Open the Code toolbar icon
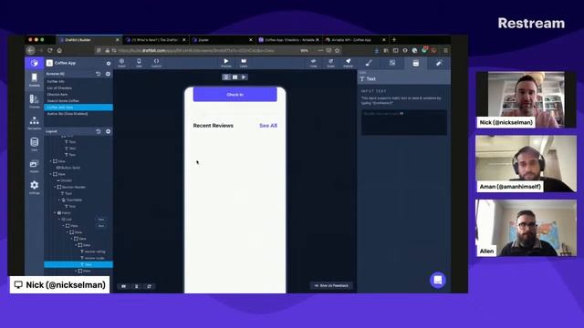The width and height of the screenshot is (584, 328). pos(314,63)
